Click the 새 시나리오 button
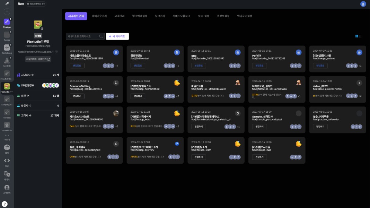Image resolution: width=370 pixels, height=208 pixels. coord(117,36)
